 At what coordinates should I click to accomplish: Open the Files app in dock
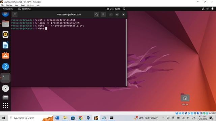pos(5,24)
